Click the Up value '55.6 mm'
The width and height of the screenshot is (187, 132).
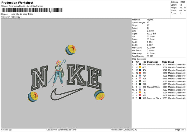point(151,36)
